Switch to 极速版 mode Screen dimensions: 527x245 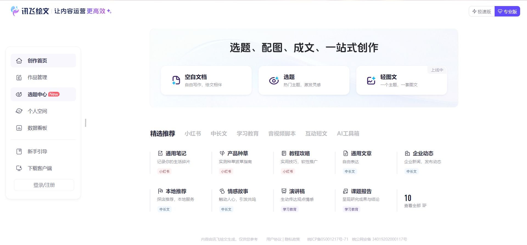click(482, 12)
